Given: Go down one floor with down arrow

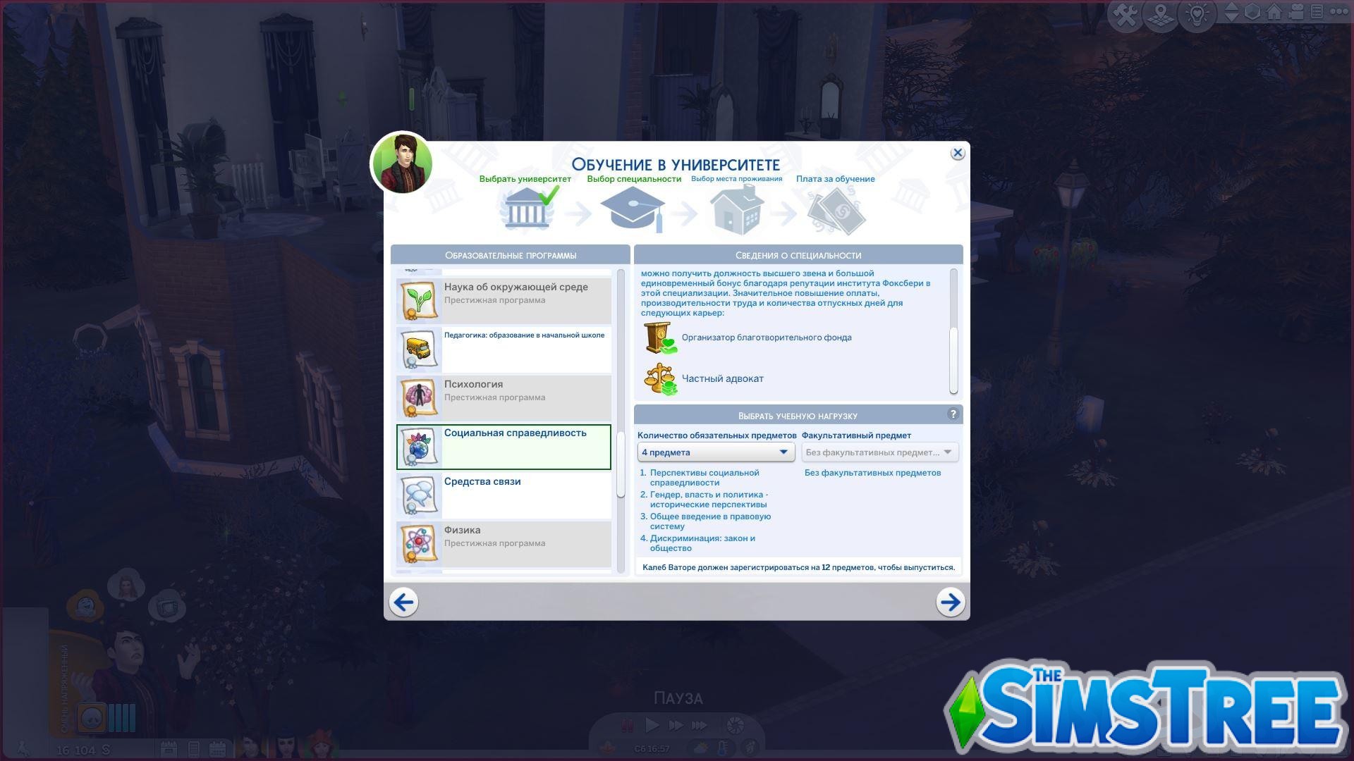Looking at the screenshot, I should coord(1231,18).
